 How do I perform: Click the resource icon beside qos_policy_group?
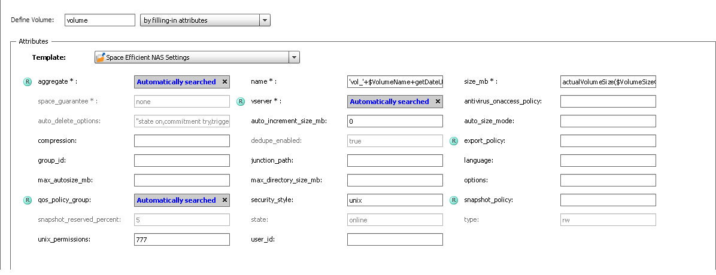[28, 200]
